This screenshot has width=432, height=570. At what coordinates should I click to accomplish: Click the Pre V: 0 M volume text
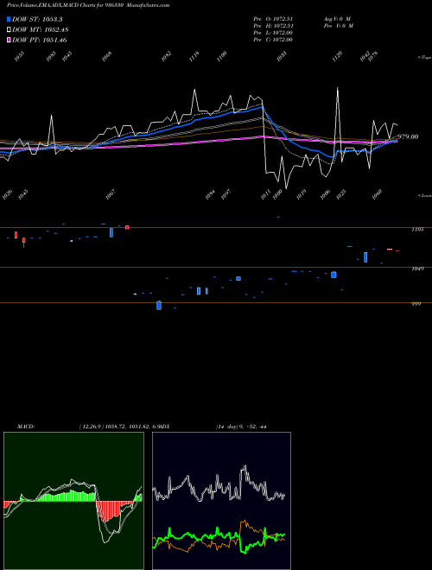point(339,26)
